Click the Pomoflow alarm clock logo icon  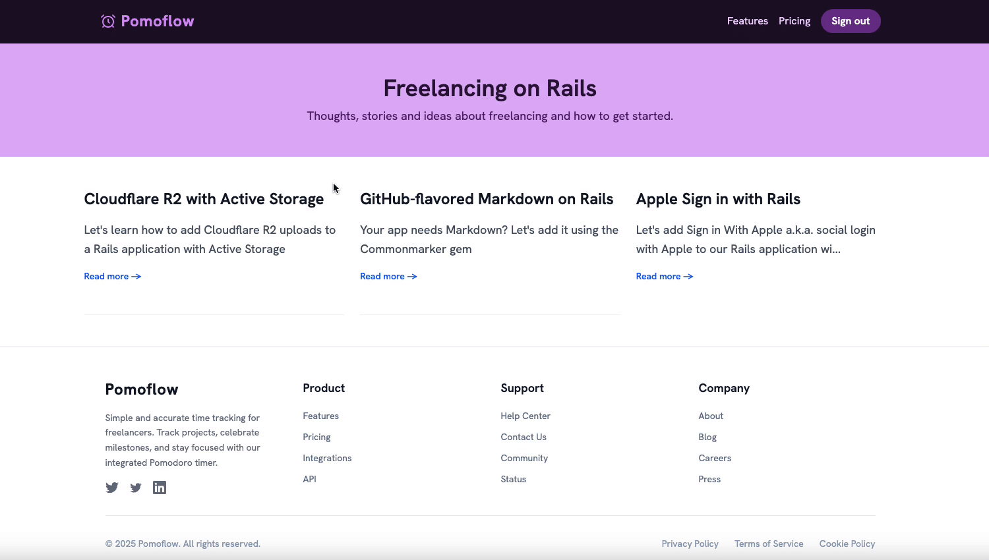coord(108,21)
